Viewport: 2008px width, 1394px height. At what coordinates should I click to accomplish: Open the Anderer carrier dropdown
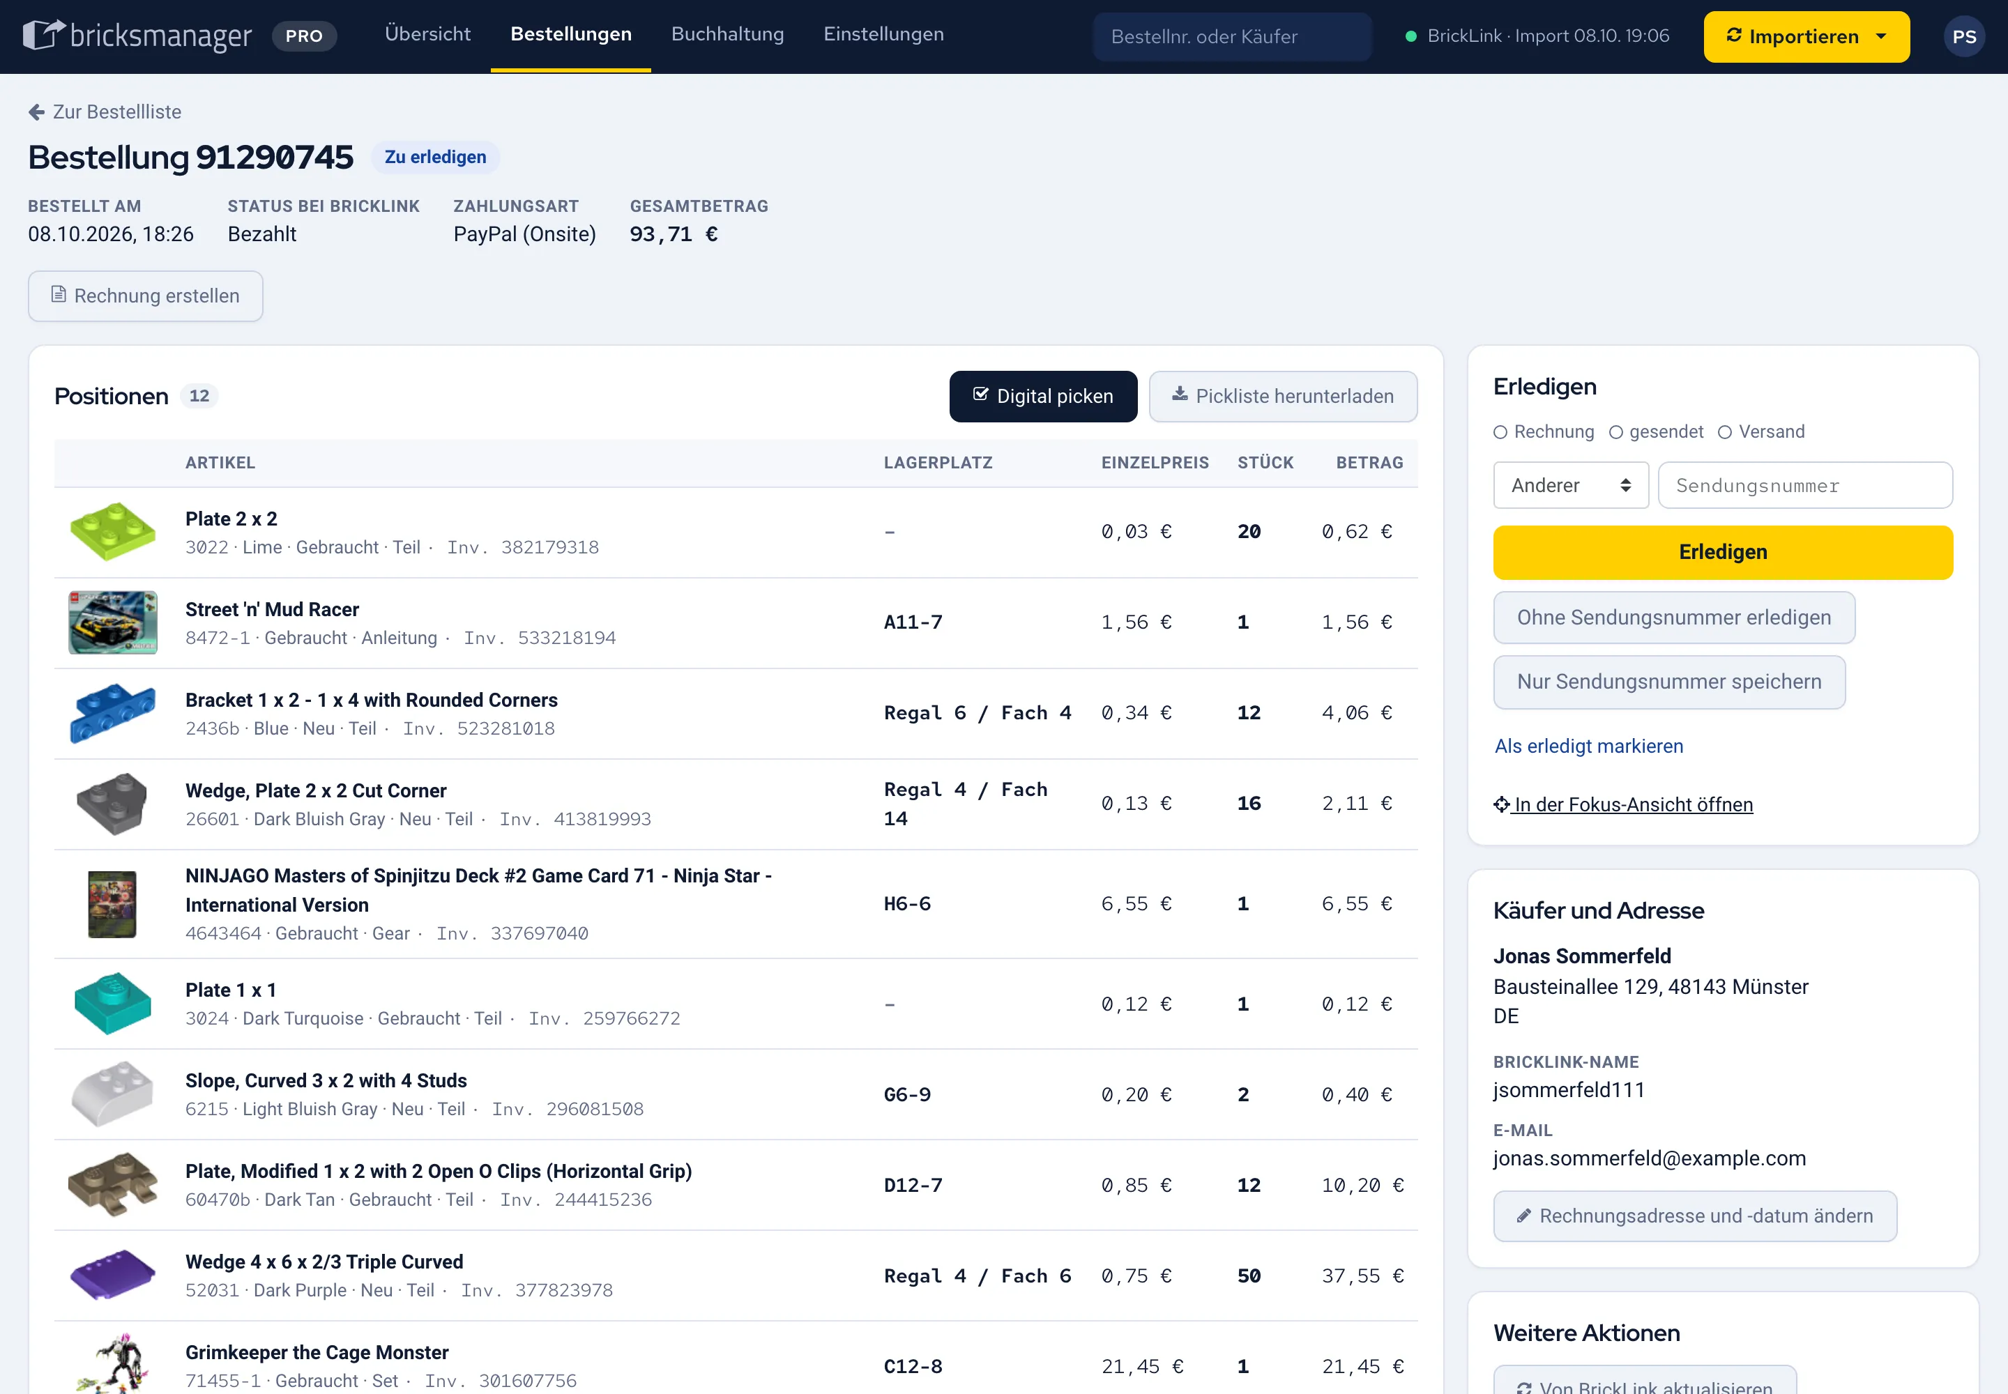coord(1570,486)
